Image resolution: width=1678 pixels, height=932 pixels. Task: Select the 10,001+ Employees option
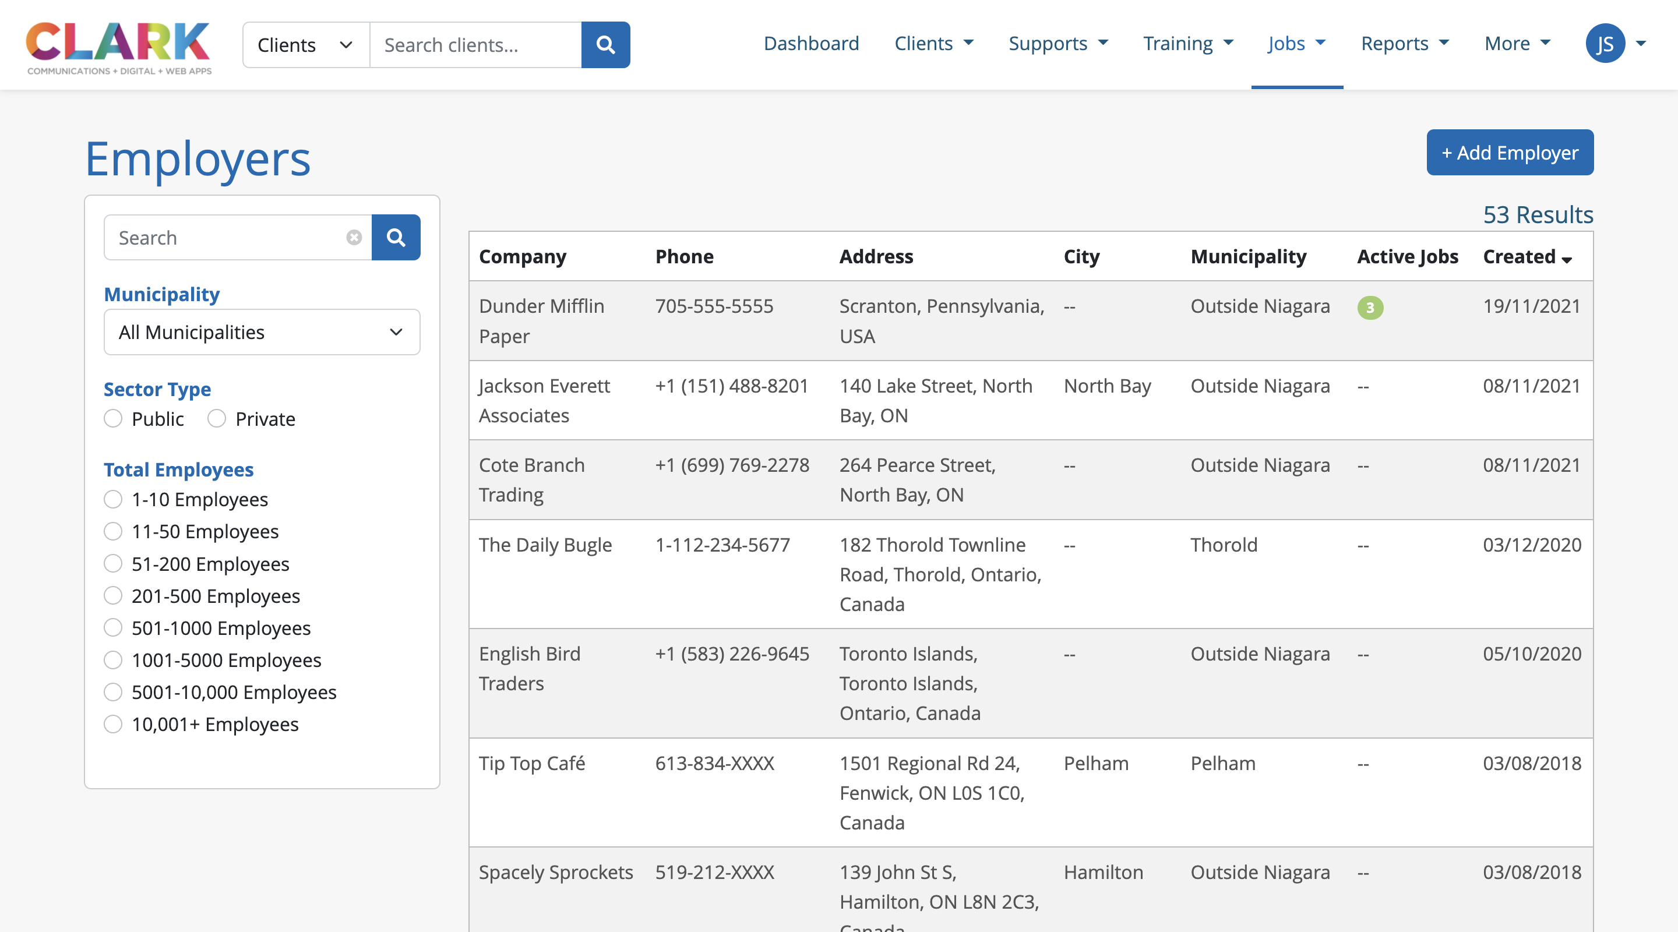114,724
